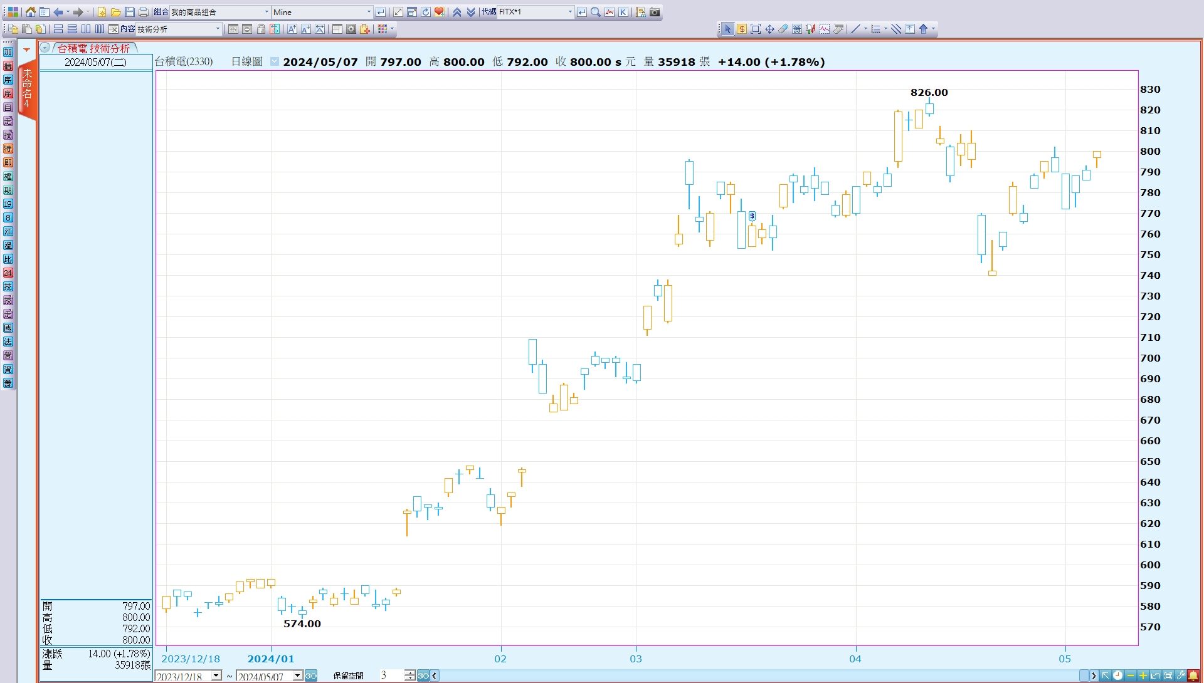Click the magnifier search icon beside FITX*1
Viewport: 1204px width, 683px height.
click(596, 12)
